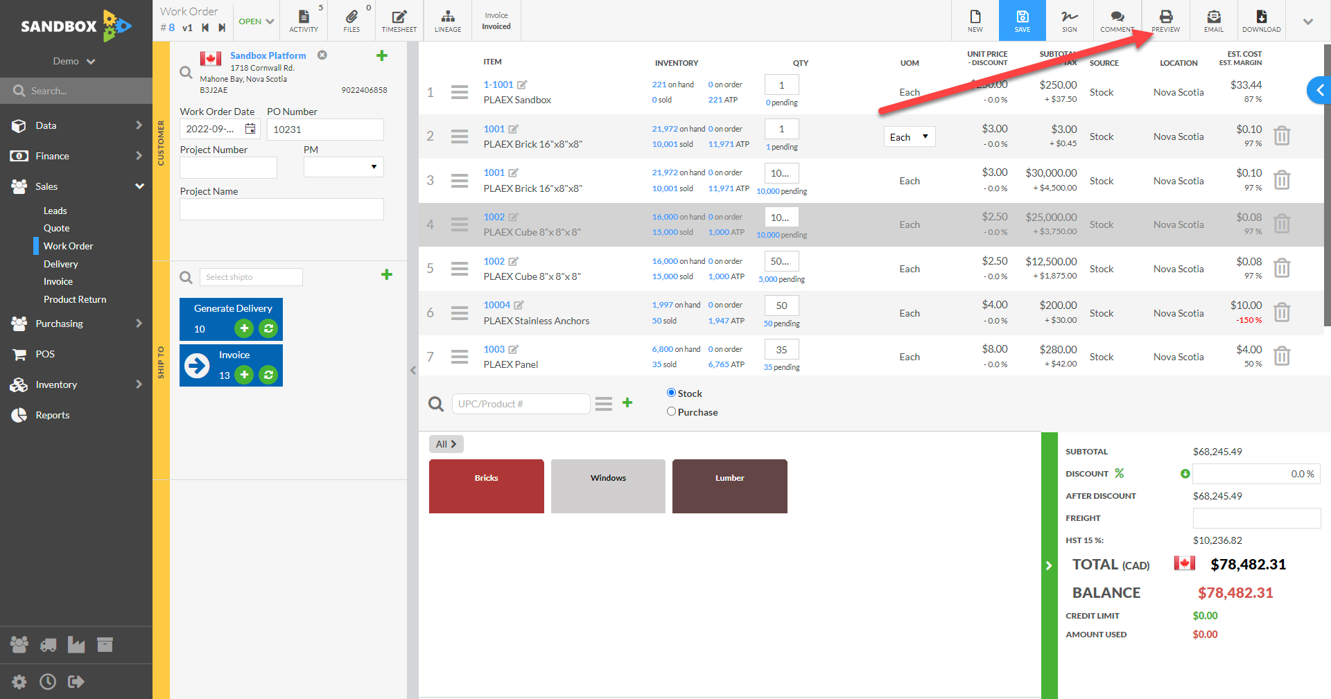Click the PO Number field
Viewport: 1331px width, 699px height.
click(325, 130)
